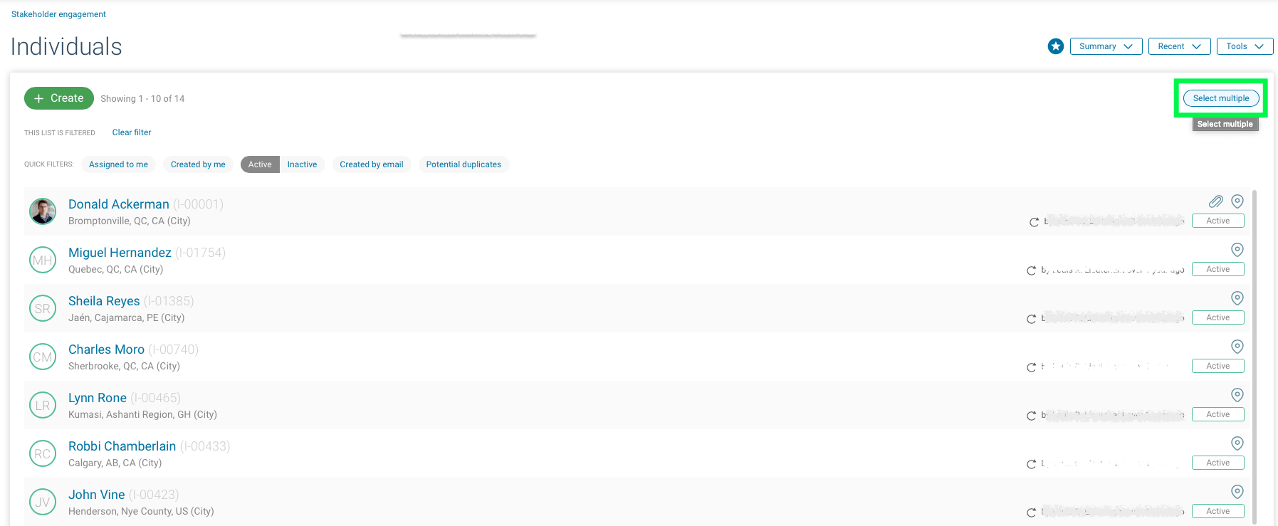Expand the Summary dropdown
Image resolution: width=1278 pixels, height=526 pixels.
(x=1106, y=46)
